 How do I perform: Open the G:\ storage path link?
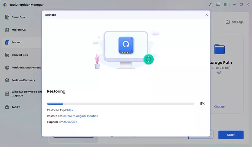(x=219, y=73)
